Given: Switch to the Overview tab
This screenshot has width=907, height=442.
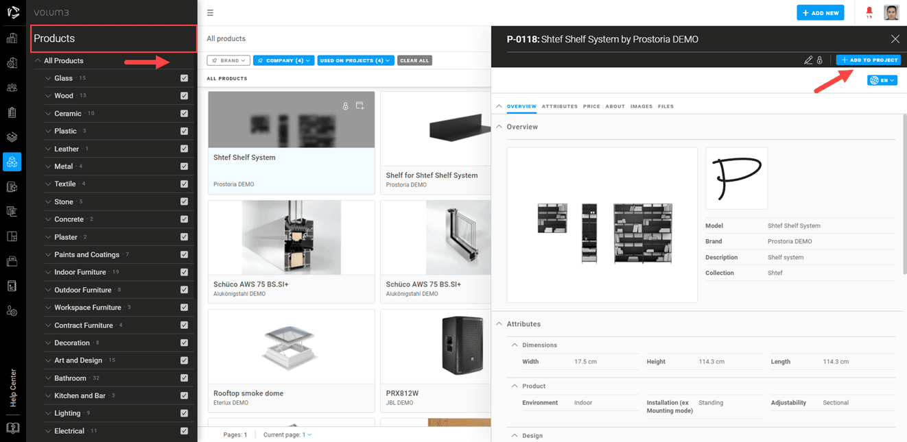Looking at the screenshot, I should coord(521,107).
